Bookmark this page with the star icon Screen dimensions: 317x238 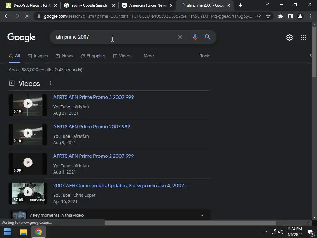[268, 16]
